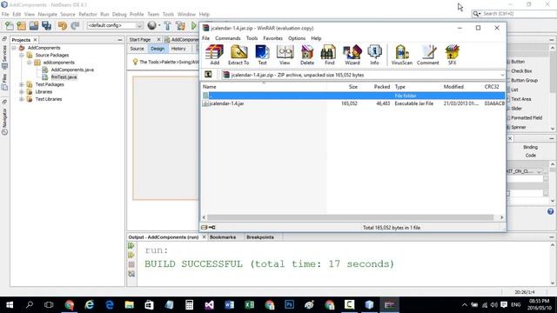Viewport: 557px width, 313px height.
Task: Click NetBeans New File toolbar icon
Action: pos(10,25)
